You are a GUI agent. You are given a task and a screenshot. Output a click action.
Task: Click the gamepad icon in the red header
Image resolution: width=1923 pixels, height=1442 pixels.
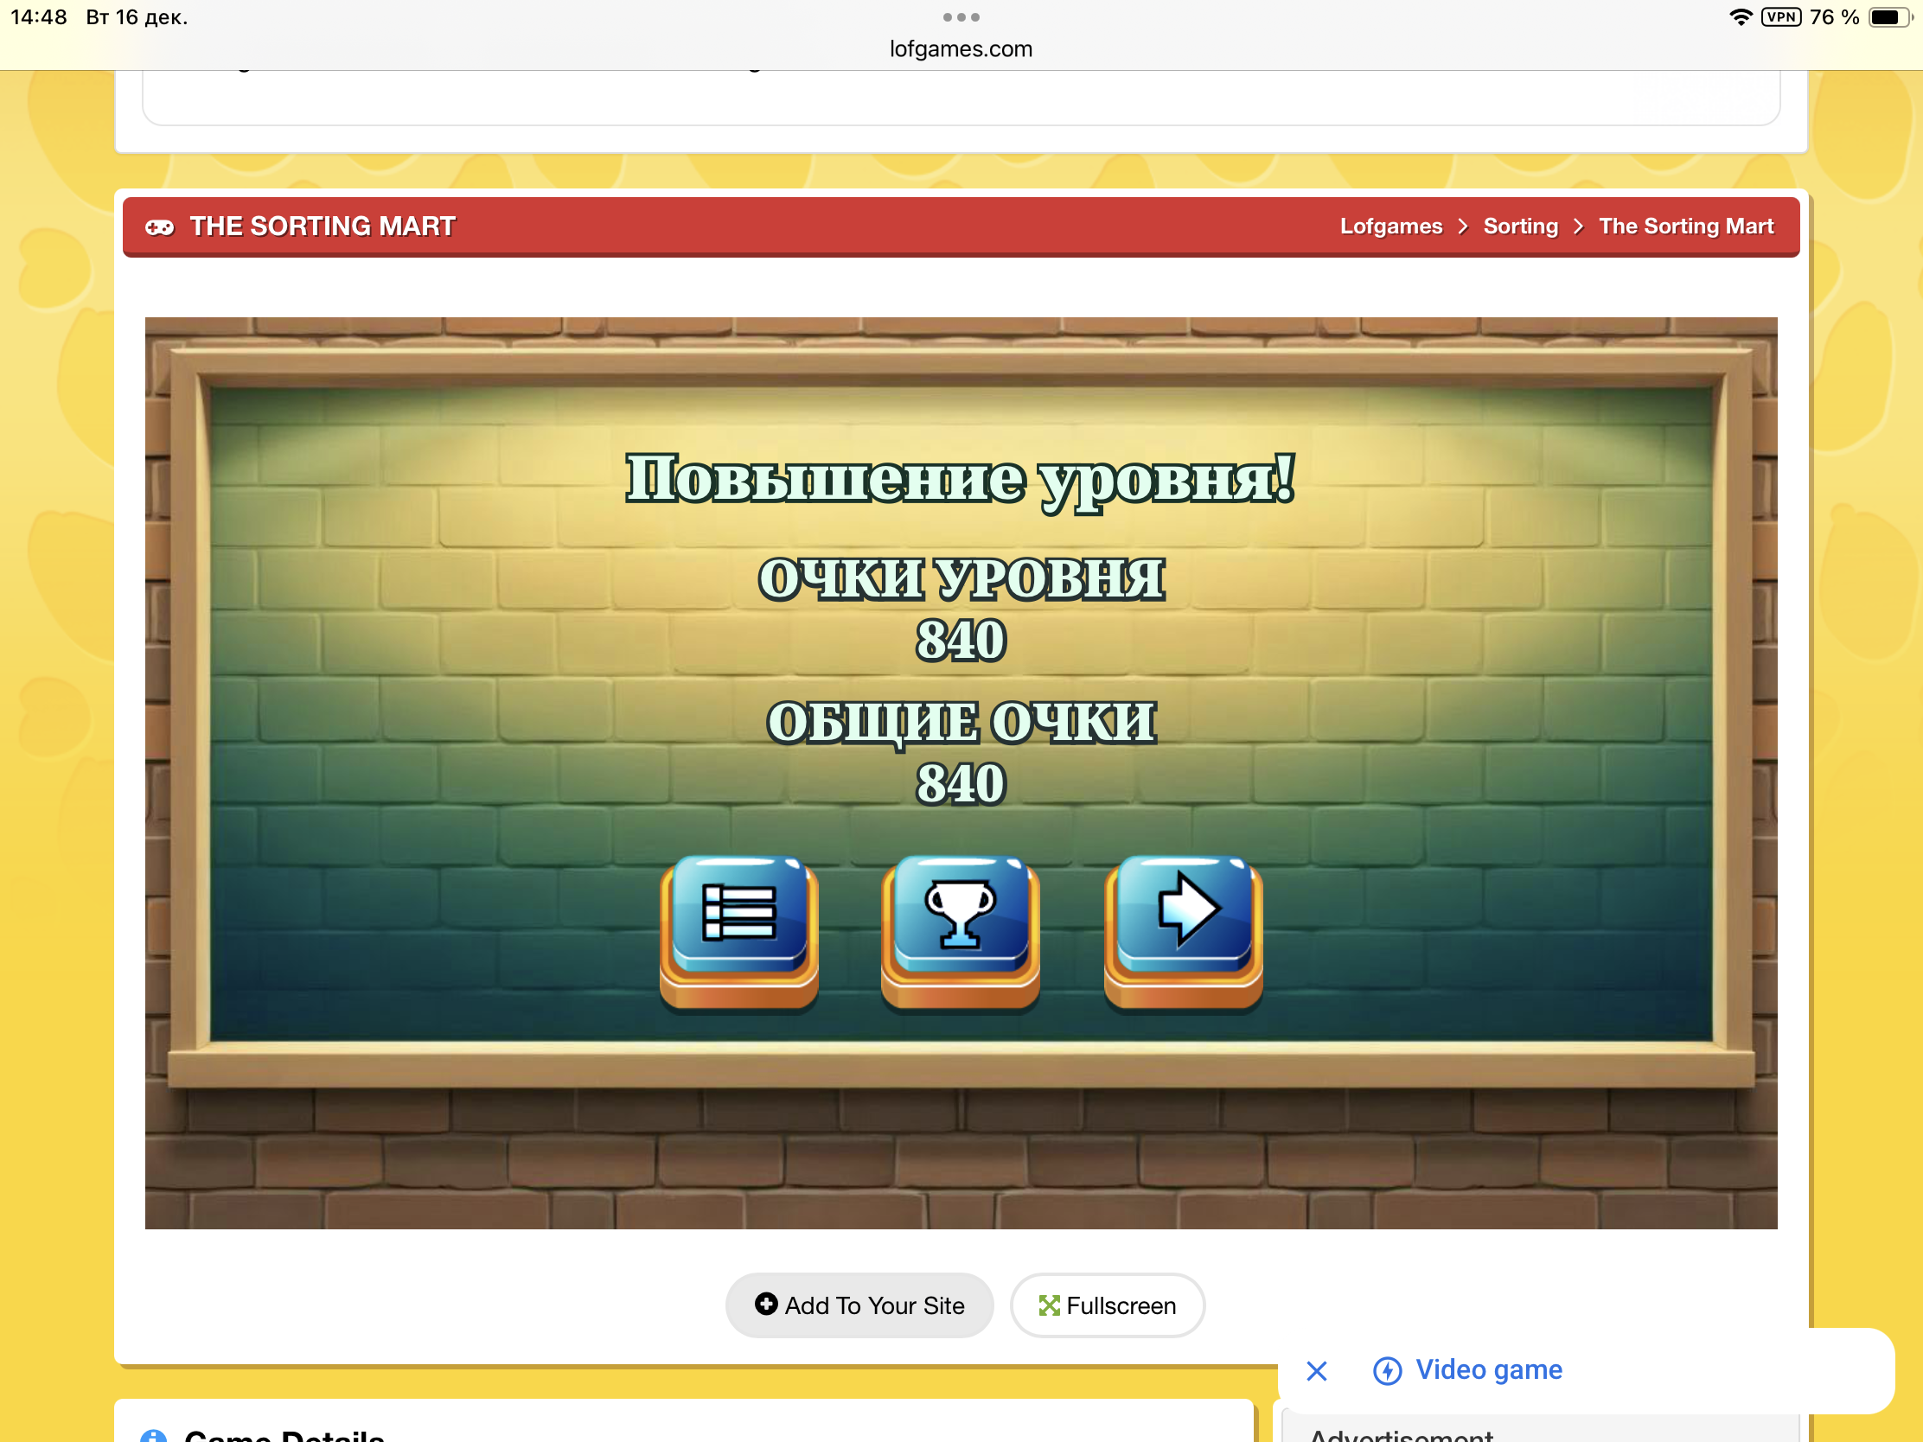point(159,227)
